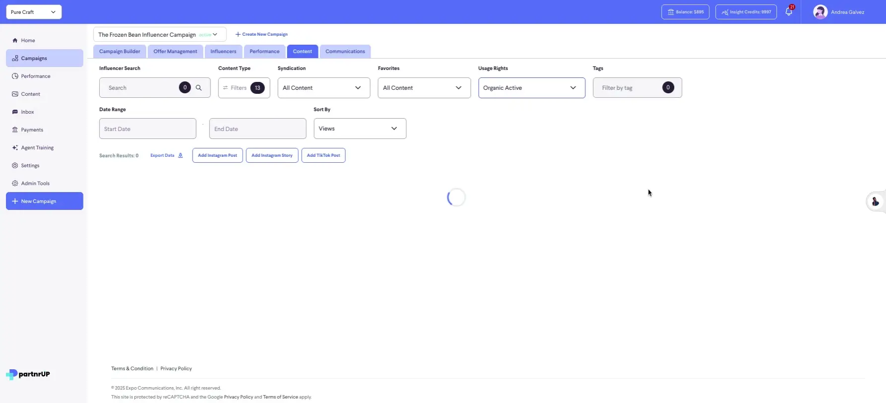Focus the Influencer Search field
Image resolution: width=886 pixels, height=403 pixels.
155,88
